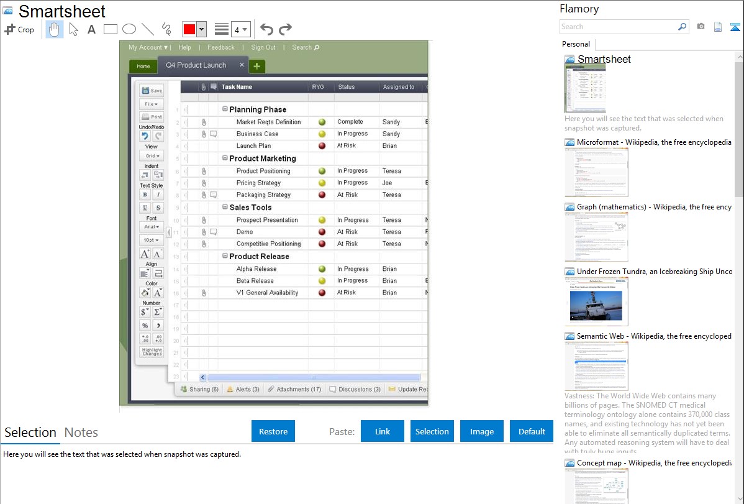Click the document page icon beside the camera
744x504 pixels.
[x=718, y=27]
